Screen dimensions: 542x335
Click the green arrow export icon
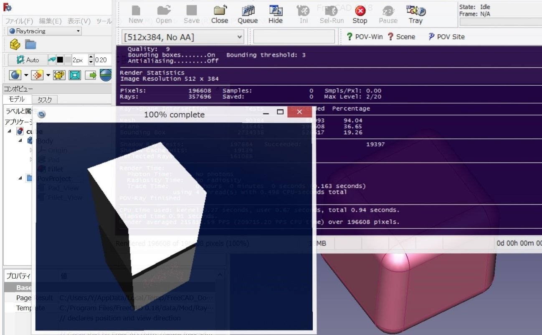[x=91, y=75]
